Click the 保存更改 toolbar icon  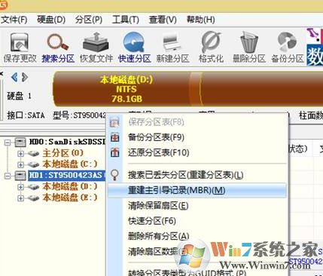[x=20, y=43]
